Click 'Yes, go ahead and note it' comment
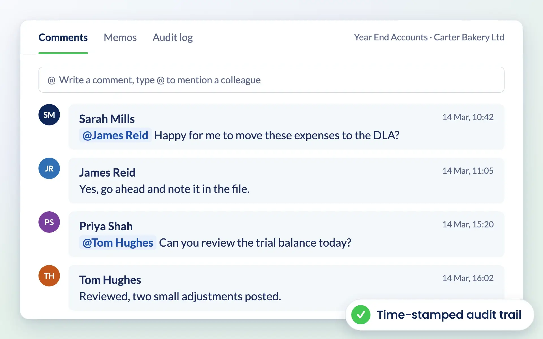 [164, 189]
